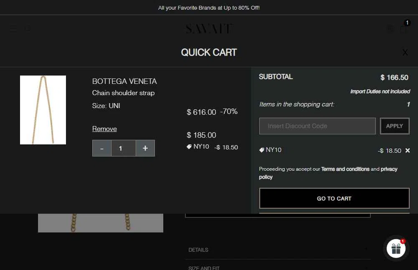Click the original price $ 616.00

201,112
